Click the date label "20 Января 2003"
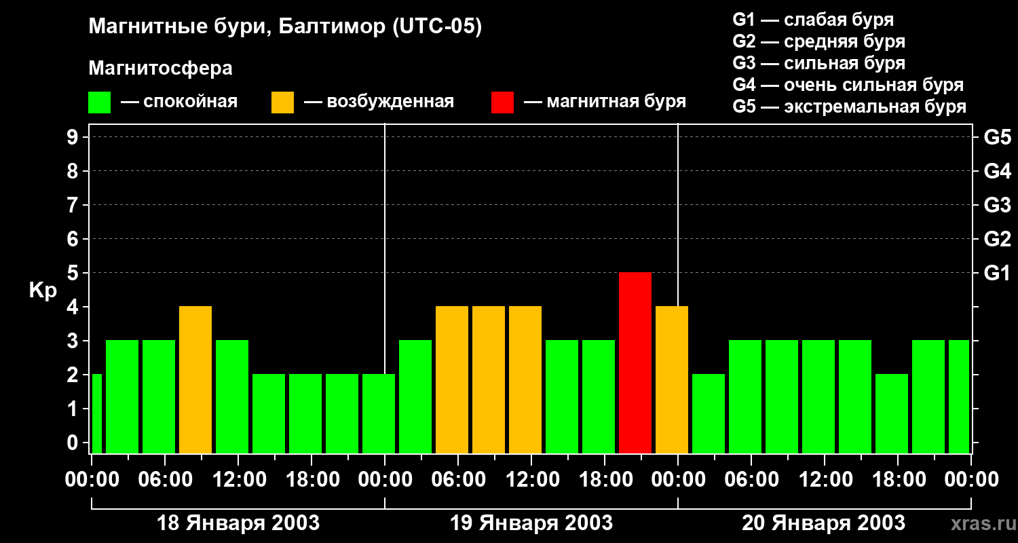Screen dimensions: 1018x543 tap(823, 523)
